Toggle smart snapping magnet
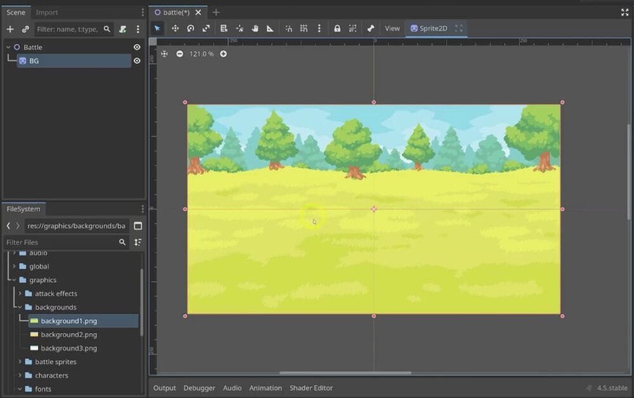 (288, 28)
